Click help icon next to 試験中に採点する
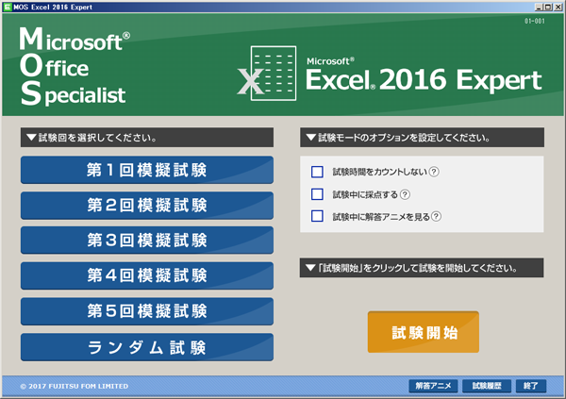Screen dimensions: 566x399 click(405, 194)
